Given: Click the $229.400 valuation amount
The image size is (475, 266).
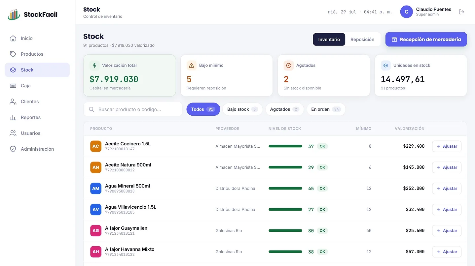Looking at the screenshot, I should pos(414,146).
